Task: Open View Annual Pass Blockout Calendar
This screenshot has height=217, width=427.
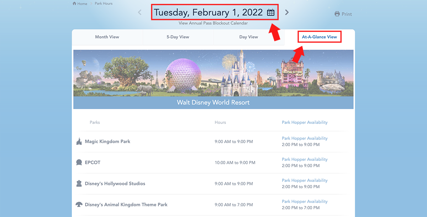Action: tap(213, 23)
